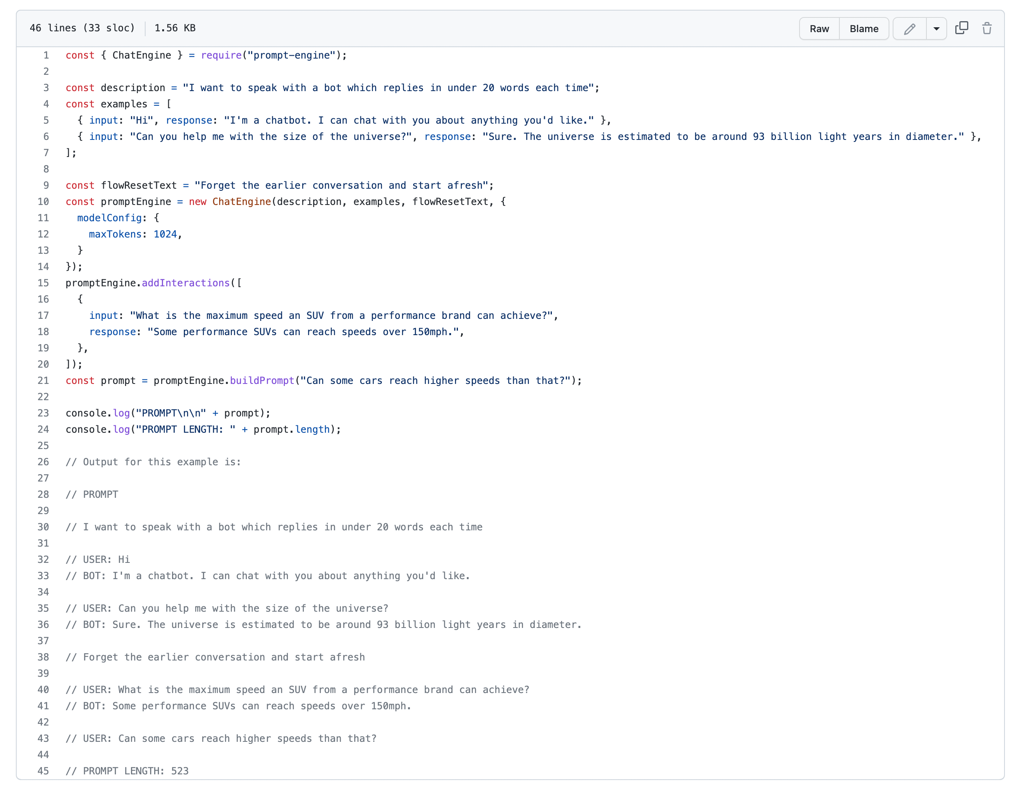Select line number 3 defining description constant
1011x789 pixels.
tap(46, 87)
